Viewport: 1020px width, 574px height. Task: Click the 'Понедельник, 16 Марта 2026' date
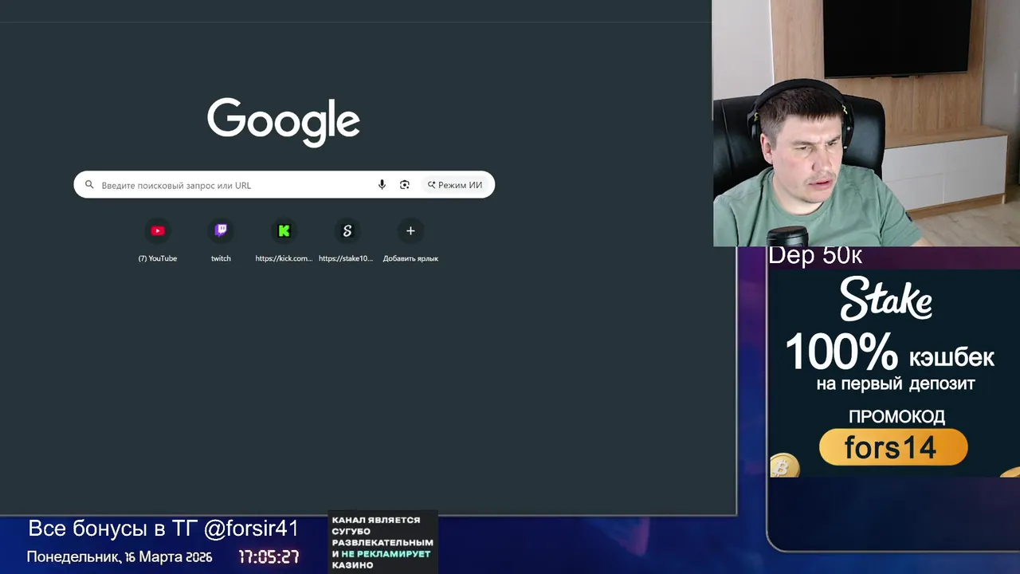click(x=120, y=557)
